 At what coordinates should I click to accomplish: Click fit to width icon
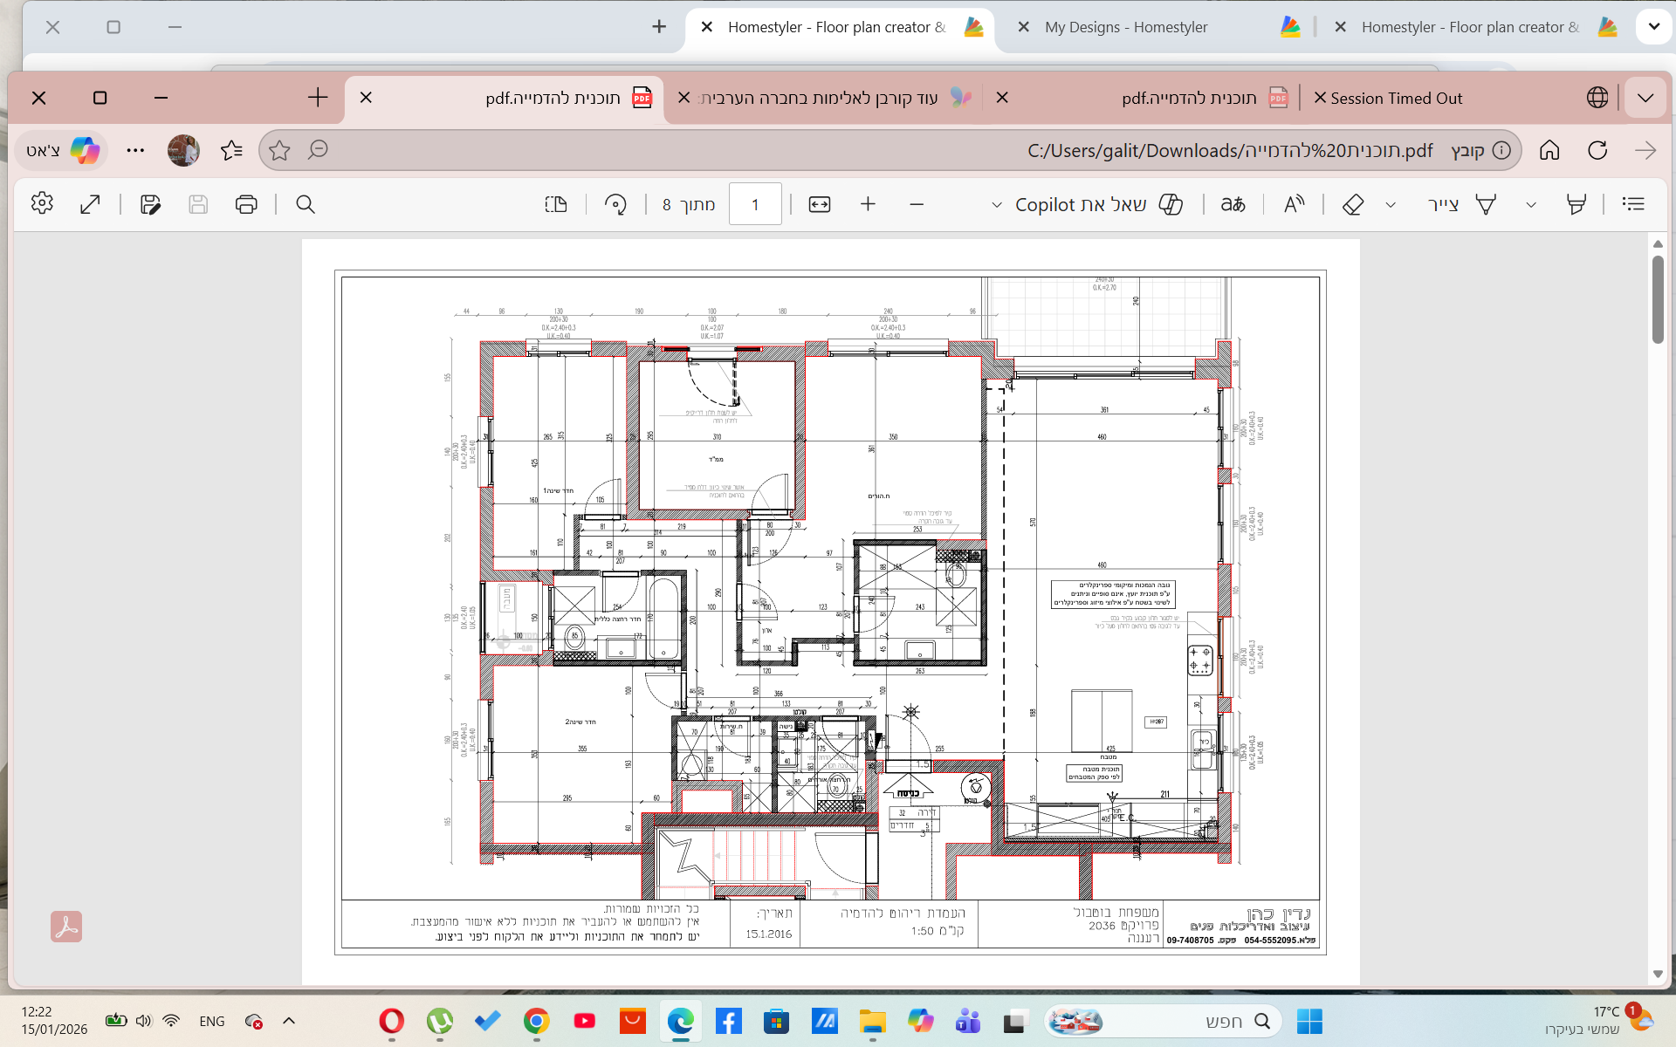(820, 204)
